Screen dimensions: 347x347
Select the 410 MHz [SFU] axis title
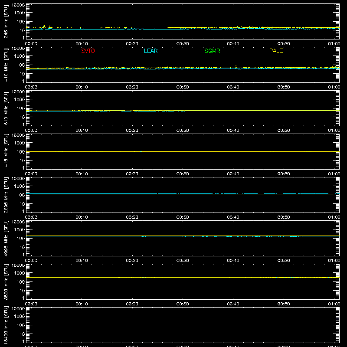(x=6, y=65)
